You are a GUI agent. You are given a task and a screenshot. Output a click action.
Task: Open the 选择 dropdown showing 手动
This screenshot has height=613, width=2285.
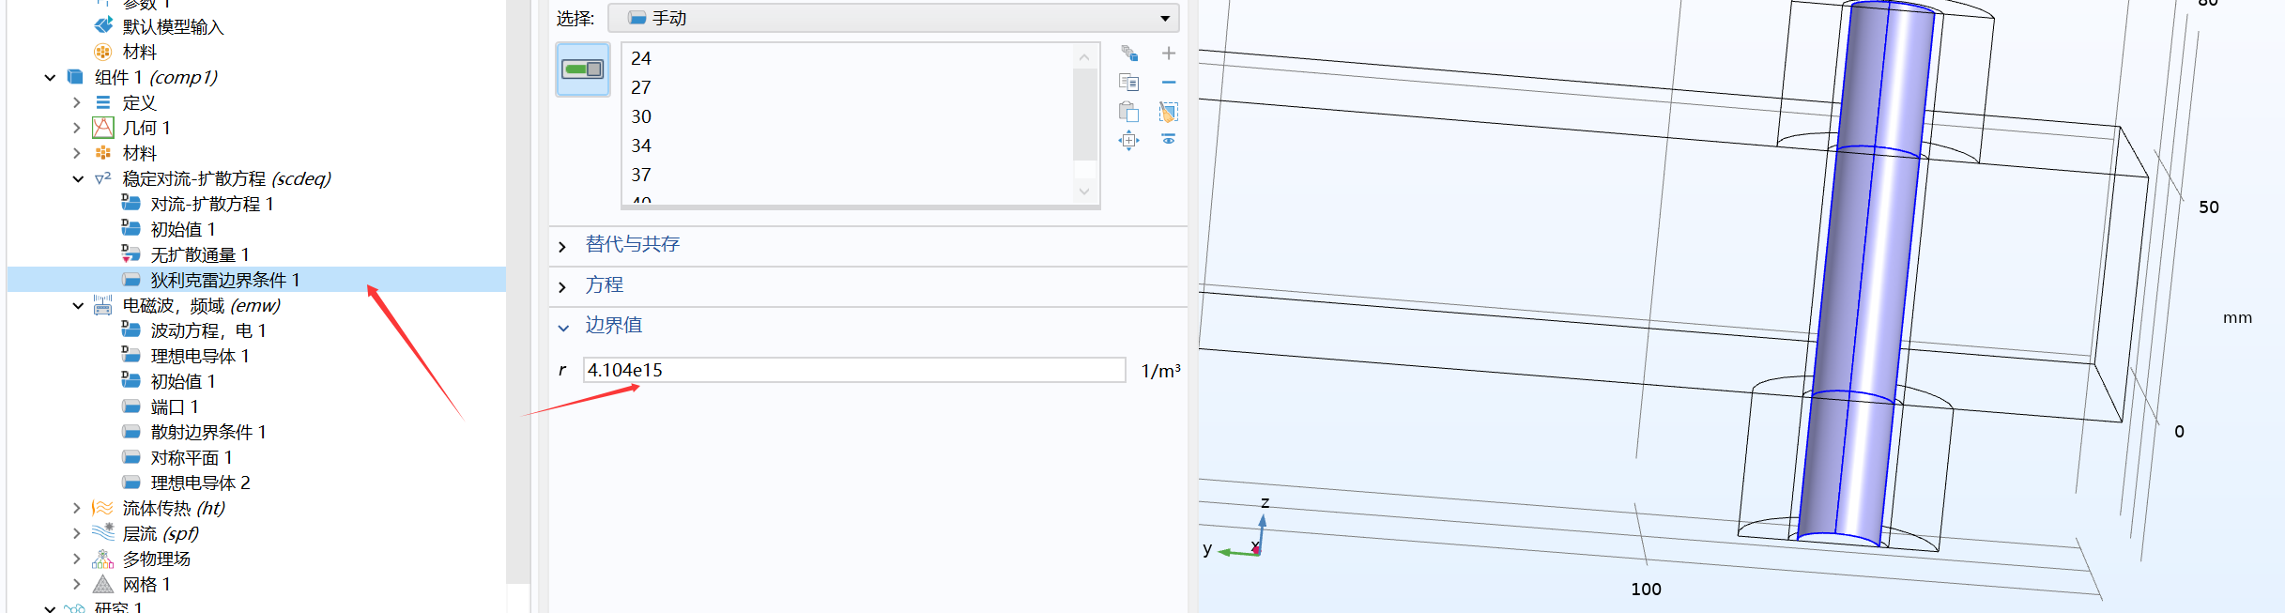pyautogui.click(x=893, y=18)
